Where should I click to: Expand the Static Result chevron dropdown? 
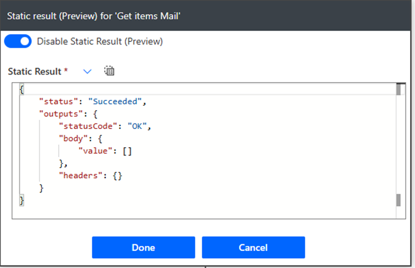tap(87, 71)
